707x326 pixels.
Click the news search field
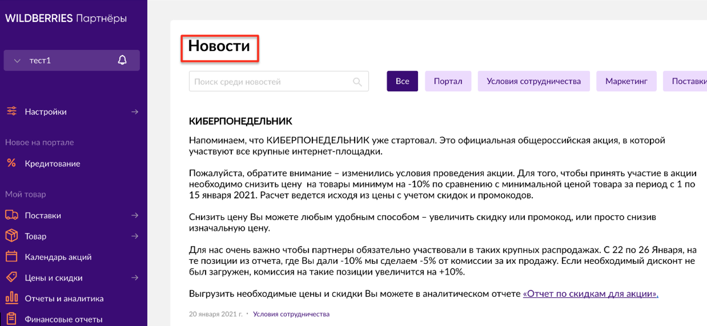(x=279, y=81)
